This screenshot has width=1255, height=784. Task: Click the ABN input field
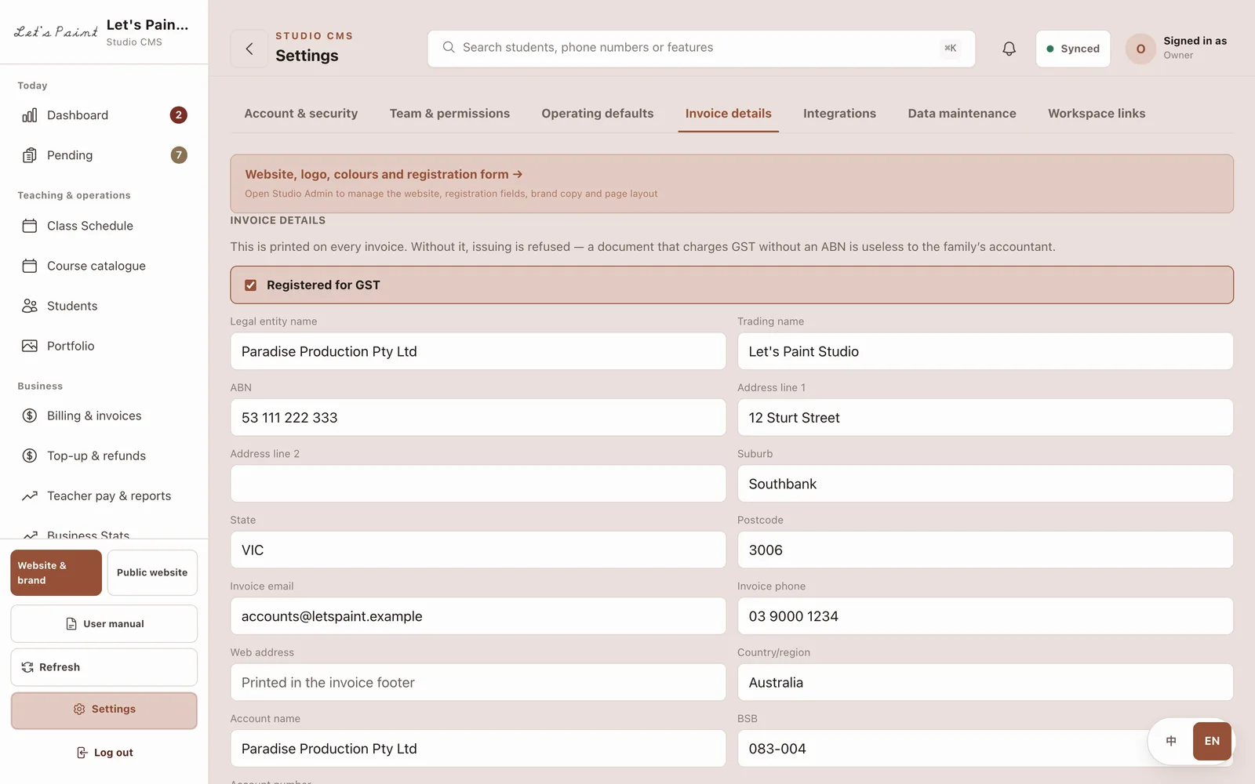click(x=478, y=418)
